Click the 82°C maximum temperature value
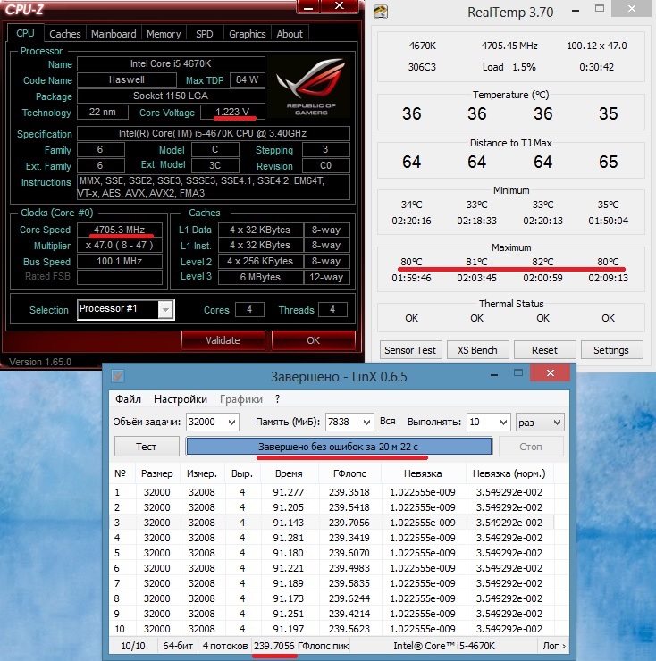 coord(542,262)
